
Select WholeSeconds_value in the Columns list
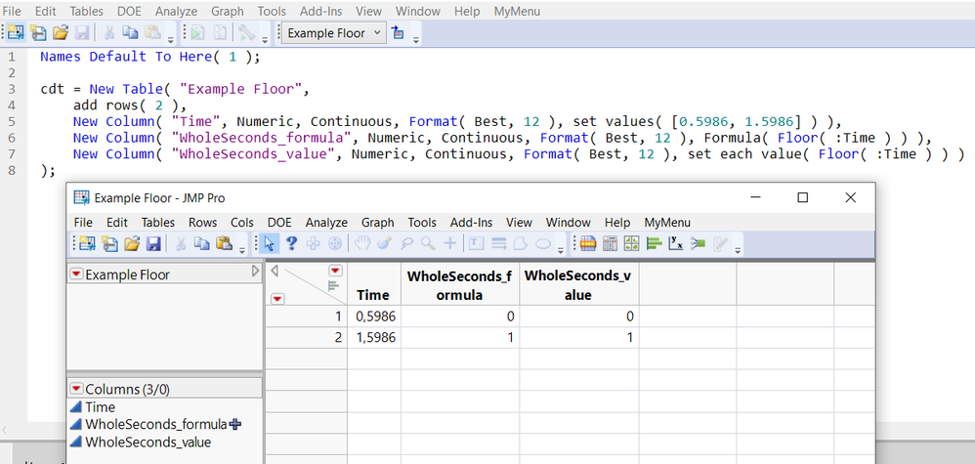148,442
